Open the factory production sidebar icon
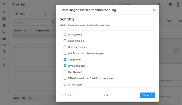182x105 pixels. coord(4,38)
